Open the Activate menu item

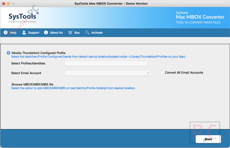(x=94, y=32)
